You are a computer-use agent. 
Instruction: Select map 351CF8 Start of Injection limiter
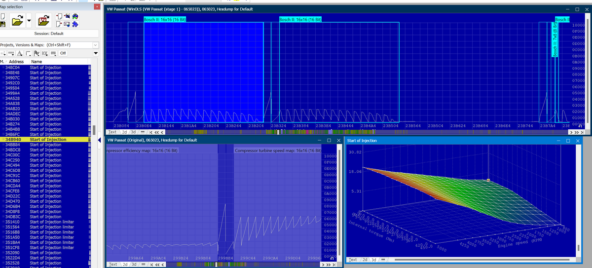46,248
